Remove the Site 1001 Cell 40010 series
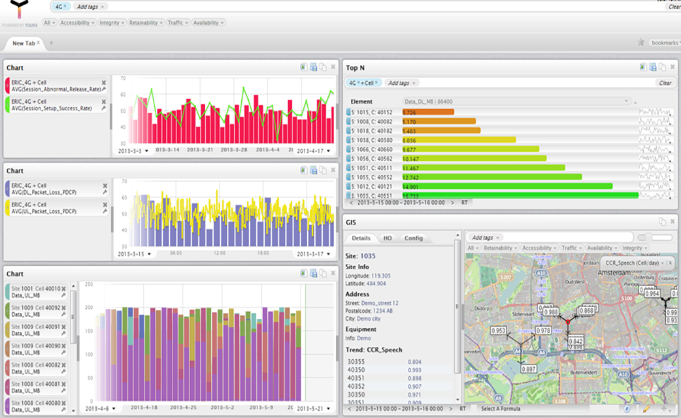Image resolution: width=681 pixels, height=418 pixels. 64,289
